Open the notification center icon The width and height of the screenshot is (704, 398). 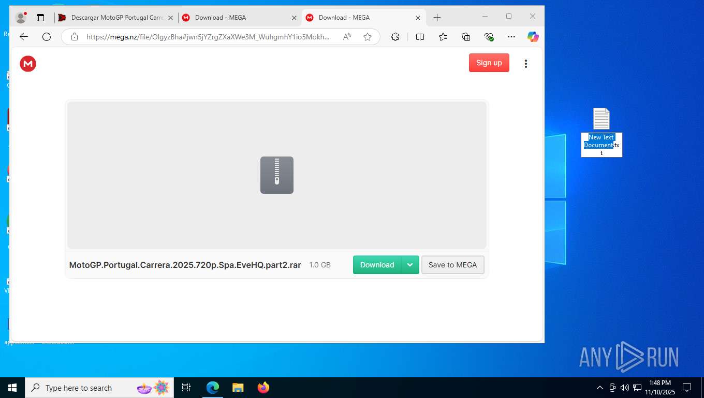click(x=687, y=388)
